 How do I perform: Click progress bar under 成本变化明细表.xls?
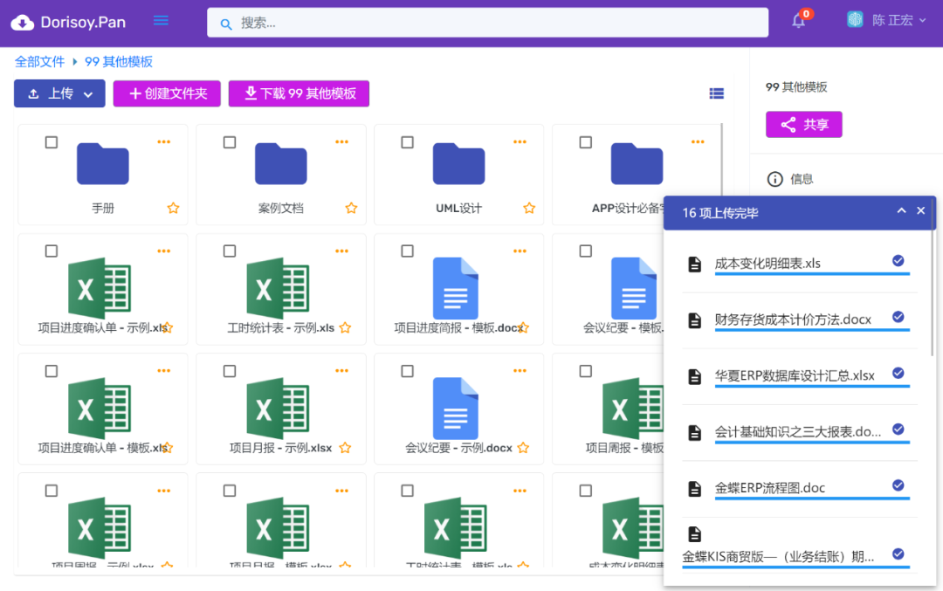tap(812, 273)
